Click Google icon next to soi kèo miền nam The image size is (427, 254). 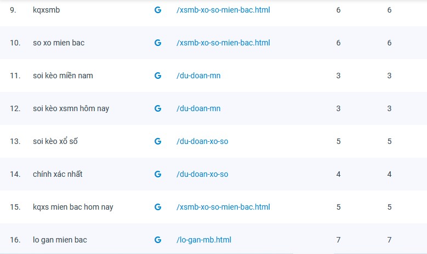coord(158,76)
